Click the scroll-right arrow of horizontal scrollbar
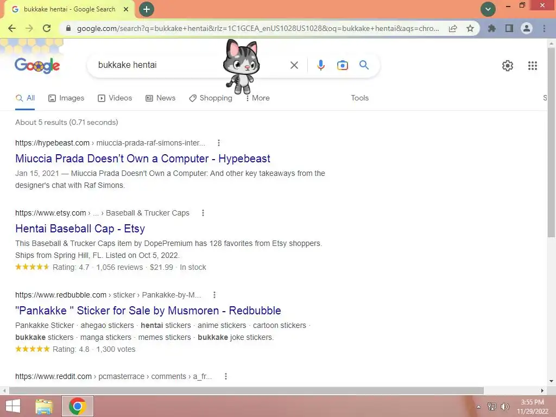This screenshot has height=417, width=556. [542, 390]
